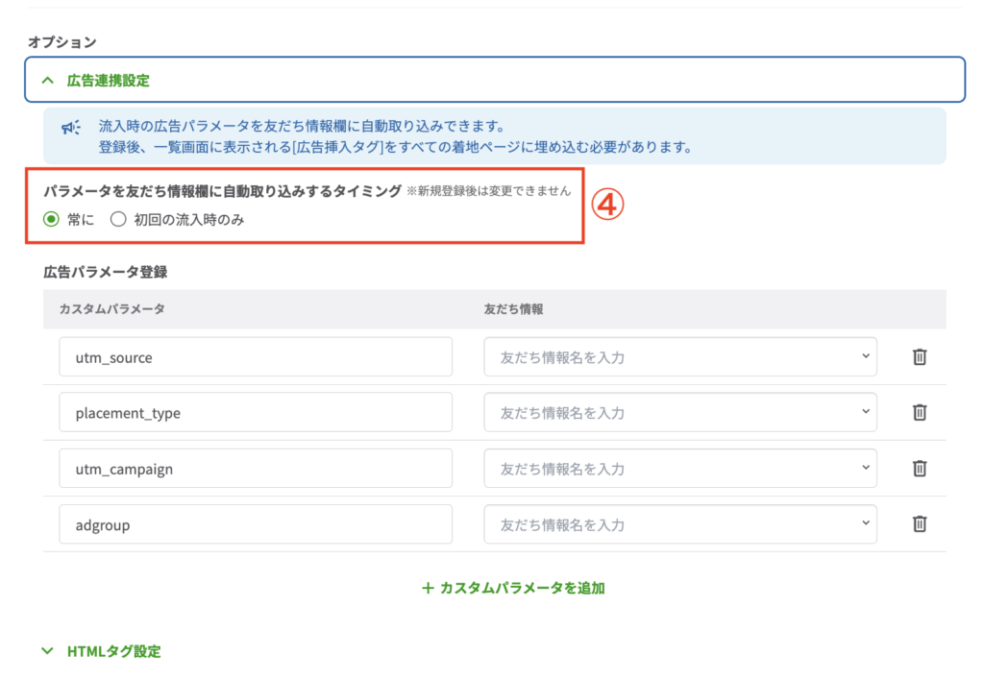The width and height of the screenshot is (984, 680).
Task: Focus the utm_campaign input field
Action: [x=255, y=469]
